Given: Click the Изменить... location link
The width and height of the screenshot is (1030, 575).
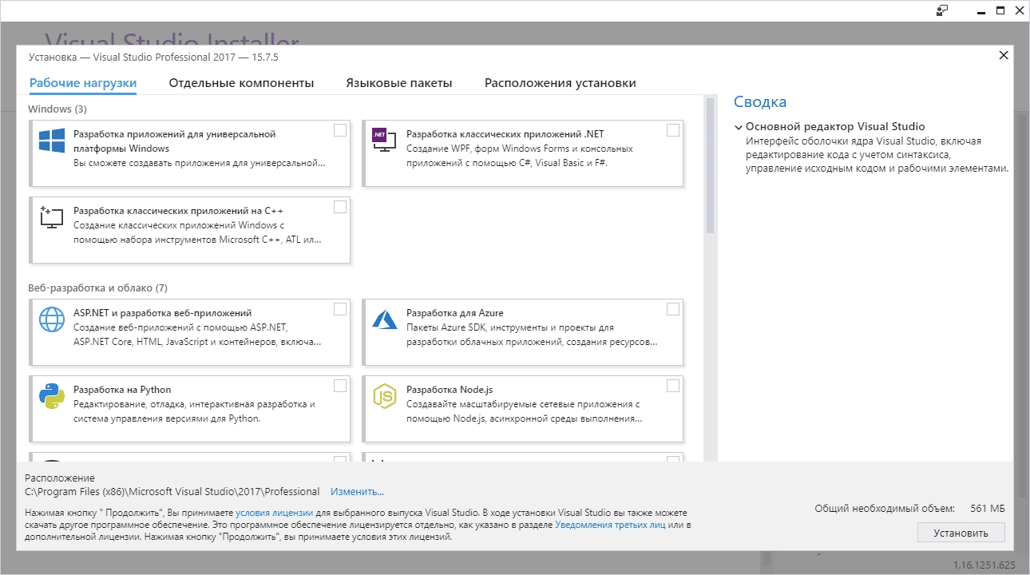Looking at the screenshot, I should click(x=357, y=492).
